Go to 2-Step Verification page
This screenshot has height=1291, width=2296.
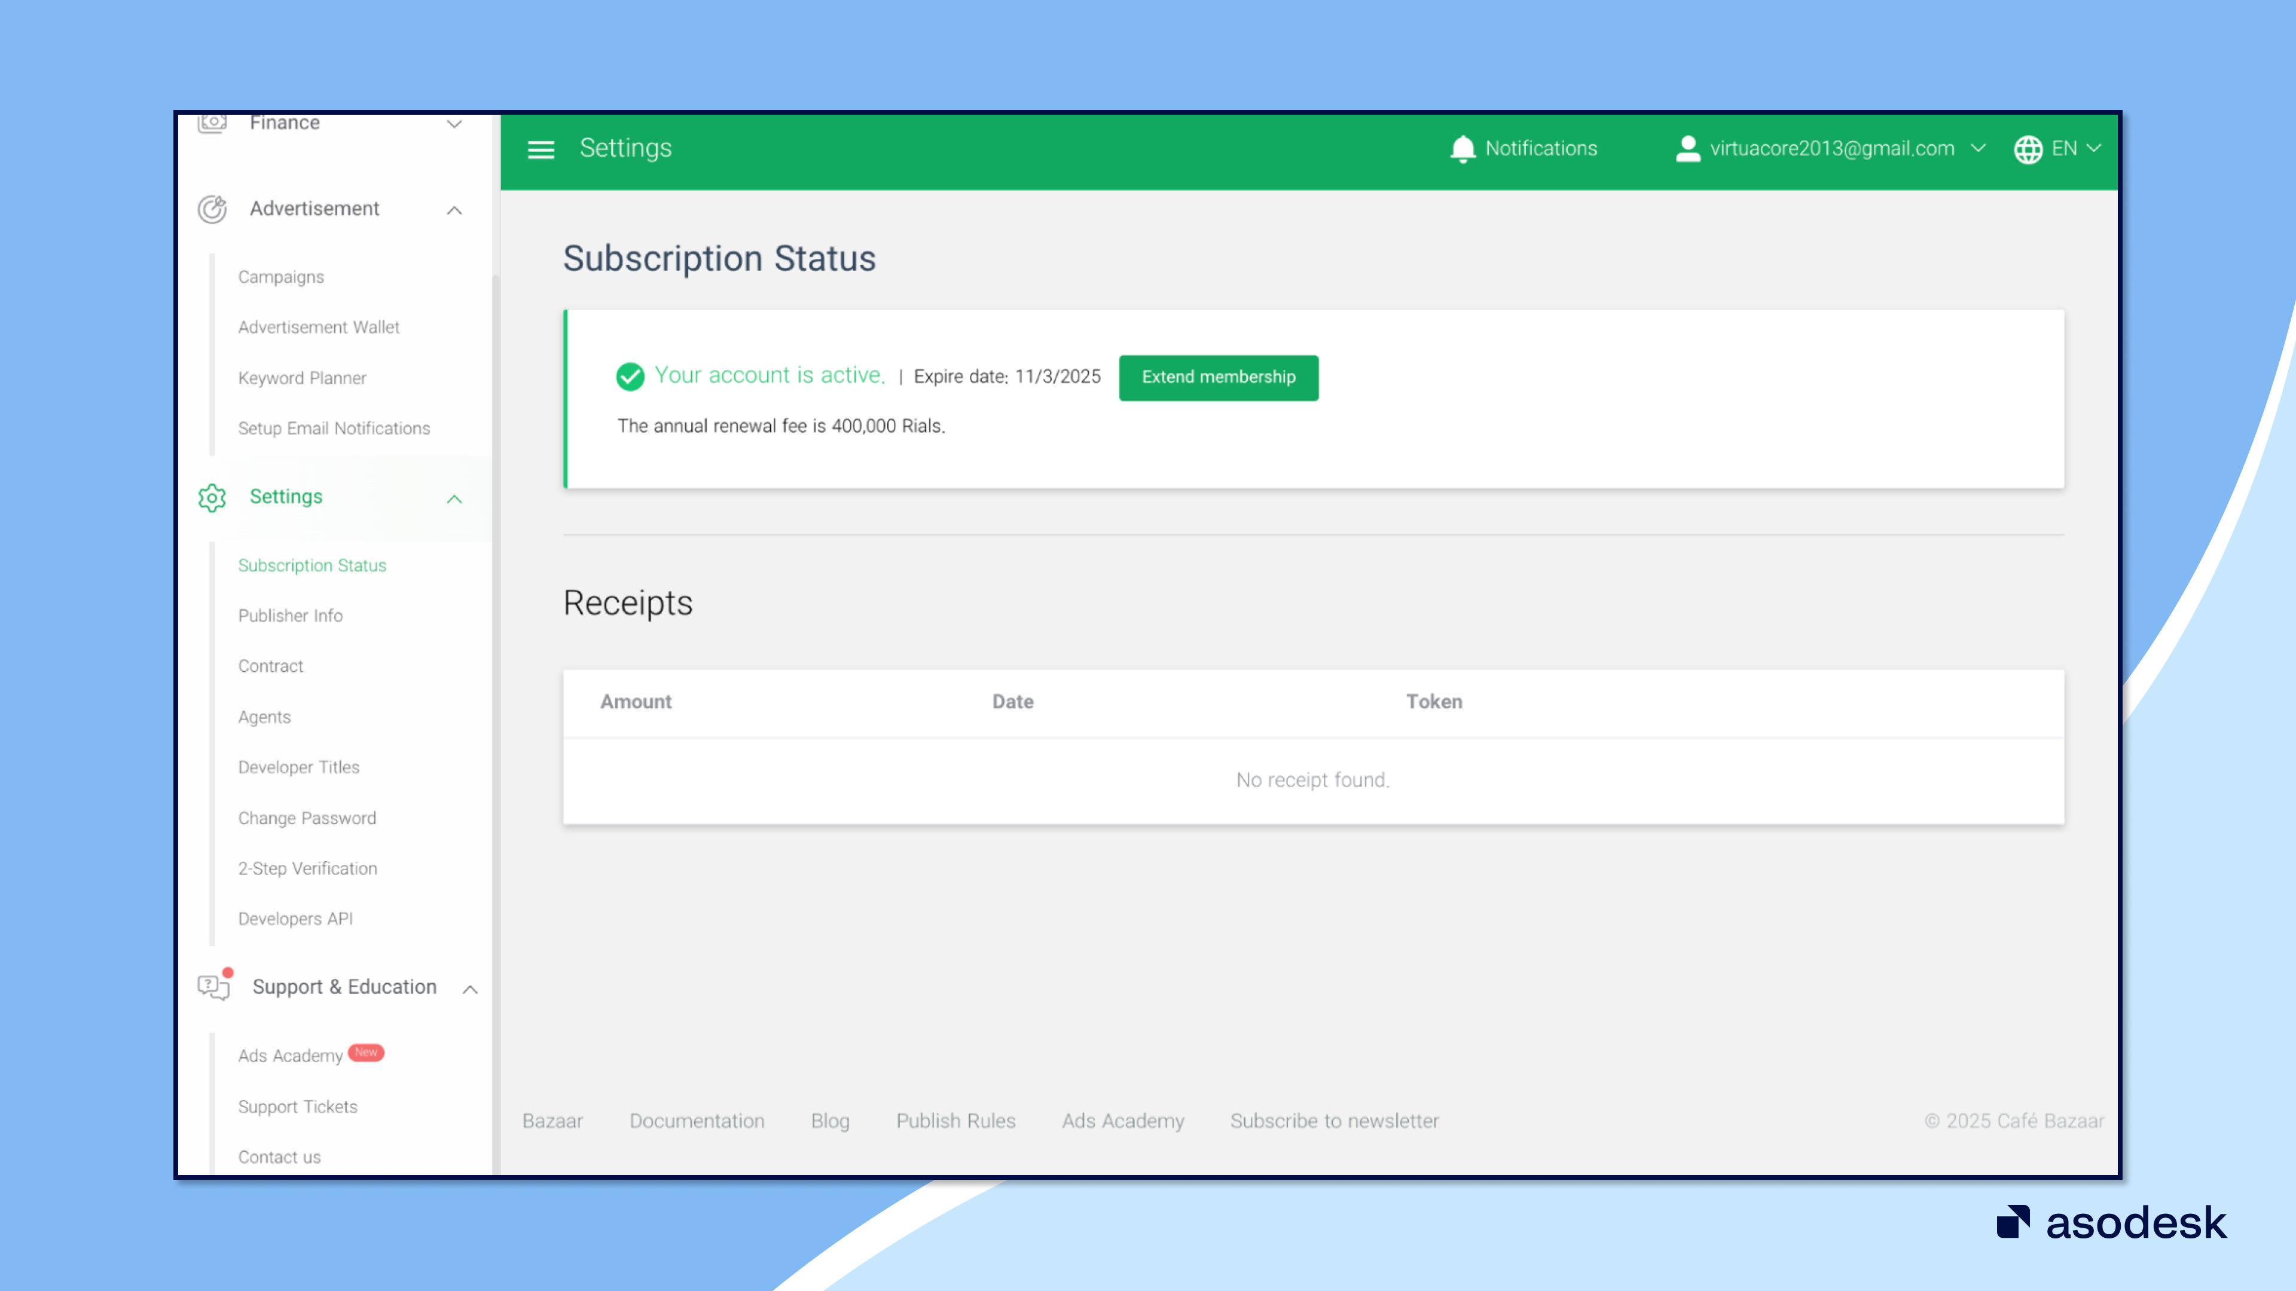(x=307, y=868)
